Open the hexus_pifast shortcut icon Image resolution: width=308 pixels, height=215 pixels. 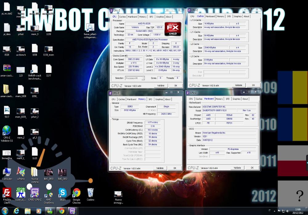90,31
